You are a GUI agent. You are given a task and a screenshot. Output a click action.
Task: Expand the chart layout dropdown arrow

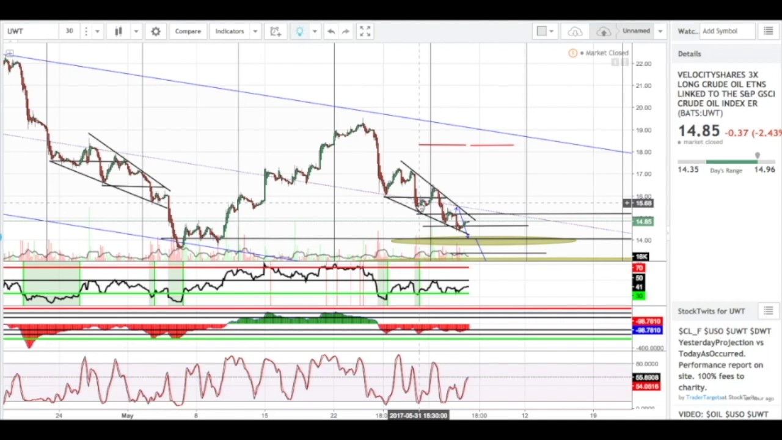click(x=552, y=31)
